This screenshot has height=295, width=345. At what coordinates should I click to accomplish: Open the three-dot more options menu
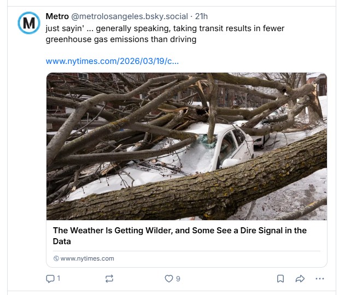click(x=320, y=279)
